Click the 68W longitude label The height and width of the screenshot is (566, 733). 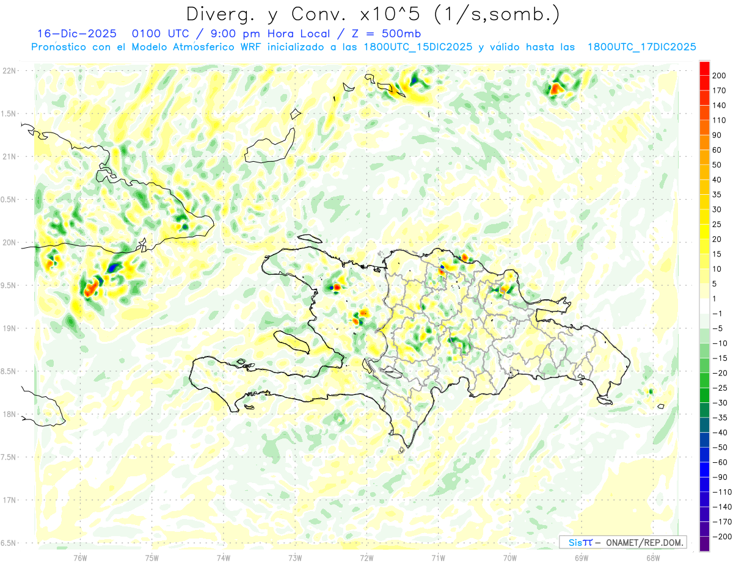pyautogui.click(x=653, y=557)
